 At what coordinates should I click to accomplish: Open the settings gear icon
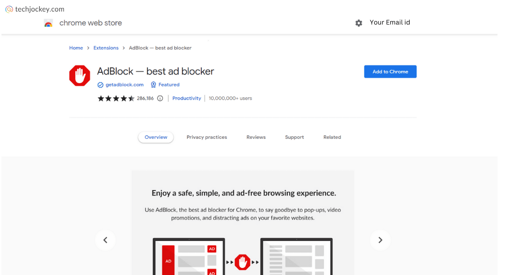point(358,22)
